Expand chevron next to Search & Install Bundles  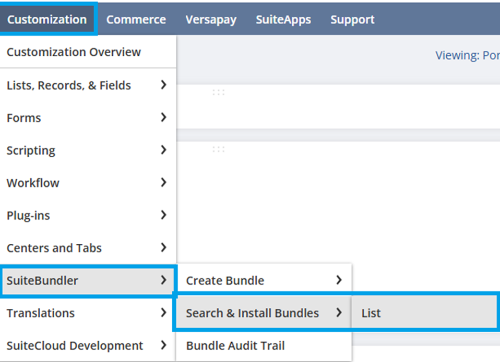click(339, 313)
